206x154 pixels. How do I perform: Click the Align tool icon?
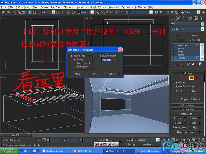161,12
